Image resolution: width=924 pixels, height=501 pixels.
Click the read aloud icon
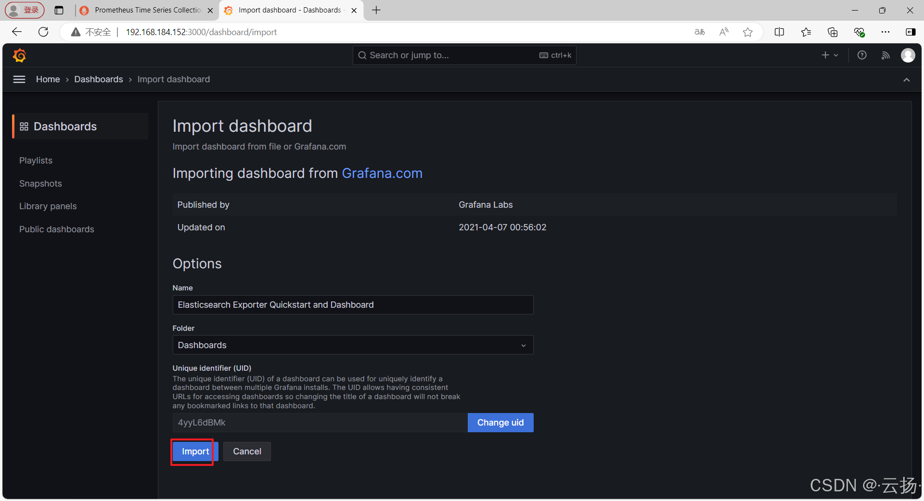[724, 32]
